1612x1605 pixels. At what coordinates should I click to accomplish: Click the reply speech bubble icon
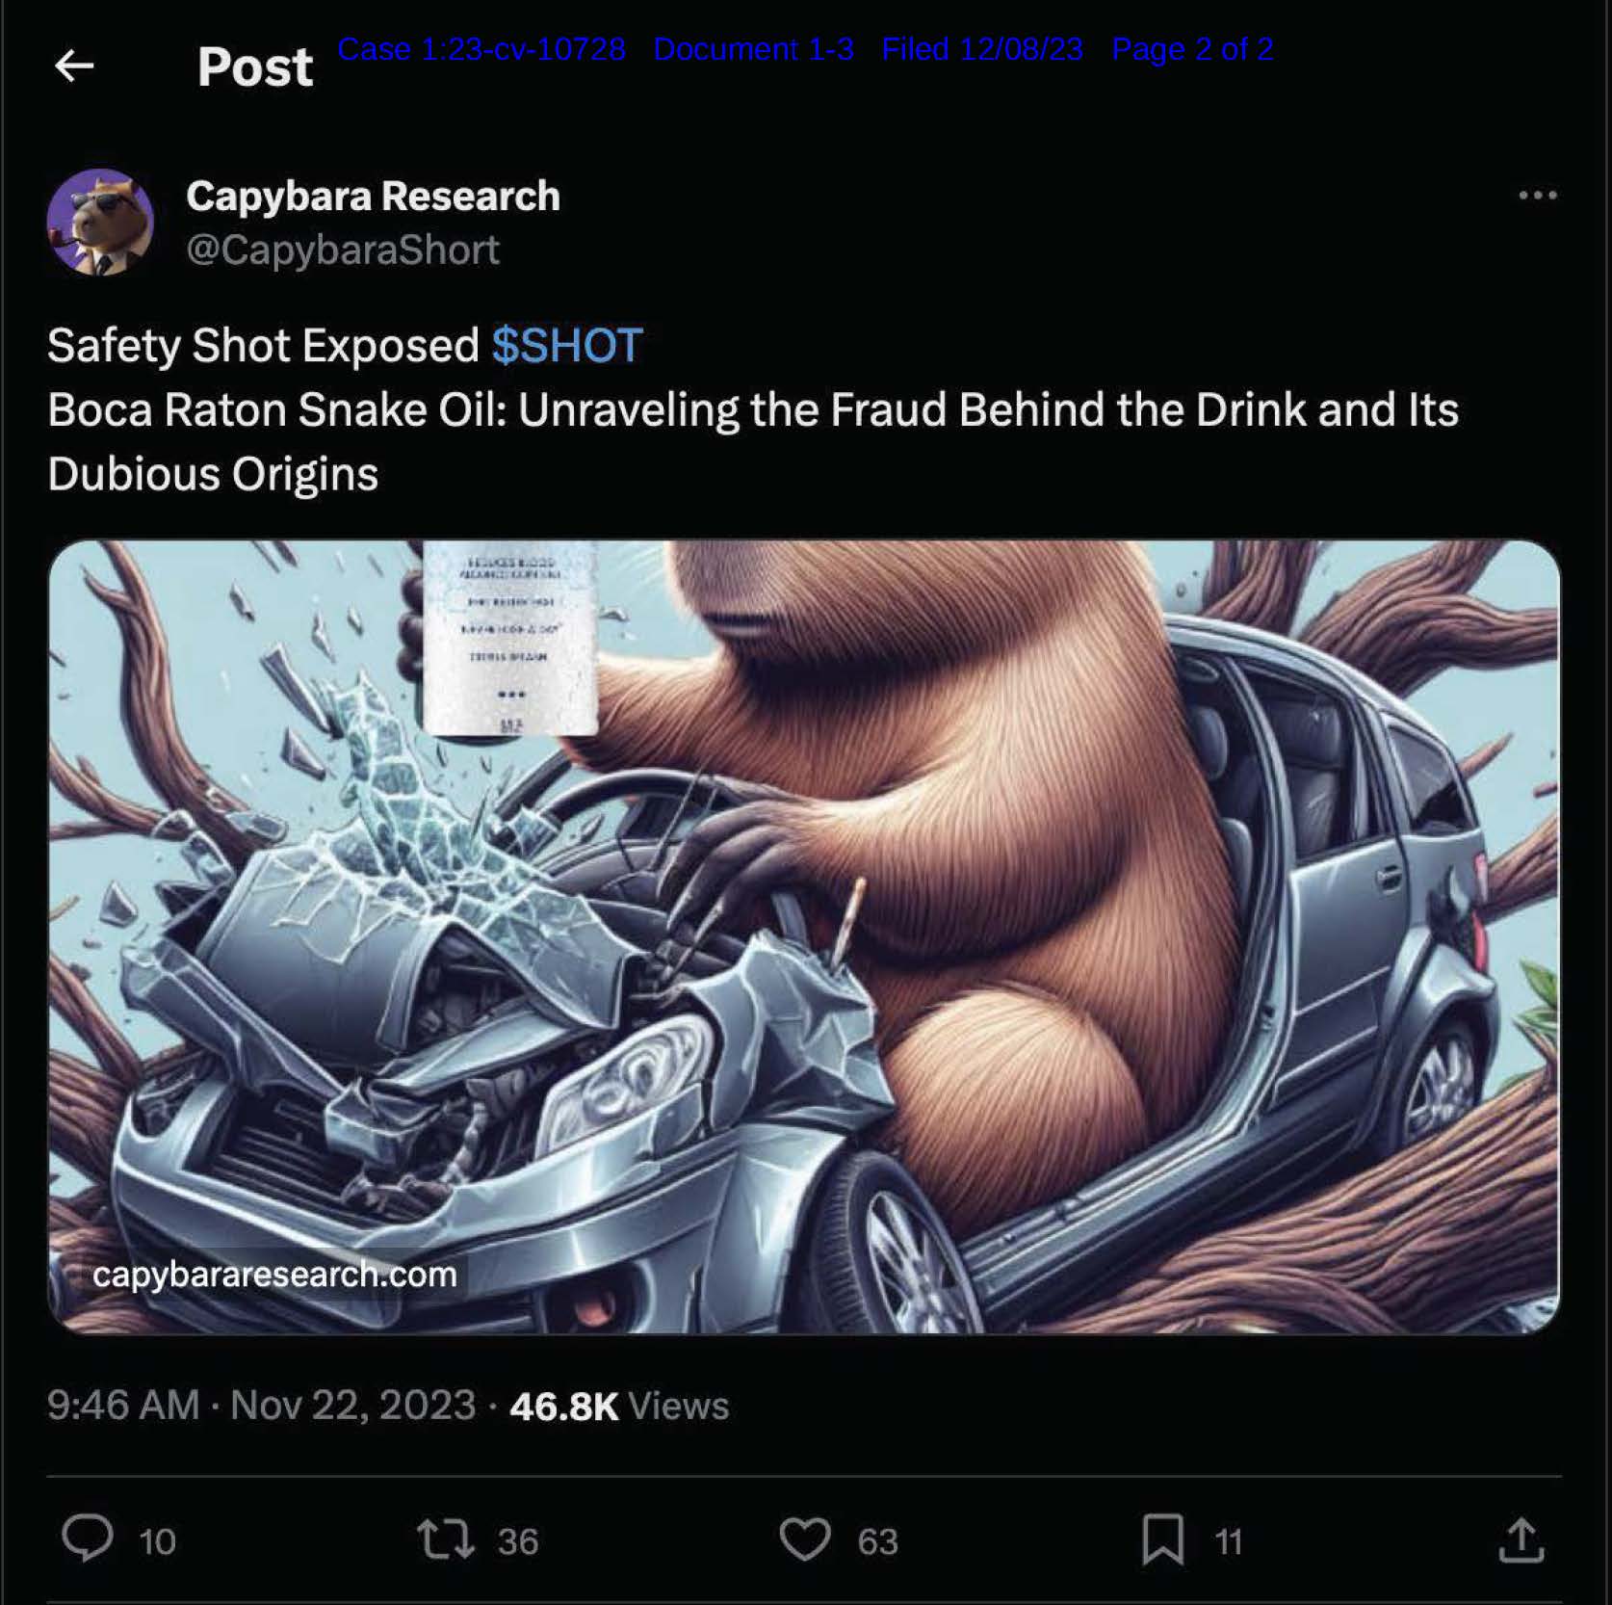88,1538
